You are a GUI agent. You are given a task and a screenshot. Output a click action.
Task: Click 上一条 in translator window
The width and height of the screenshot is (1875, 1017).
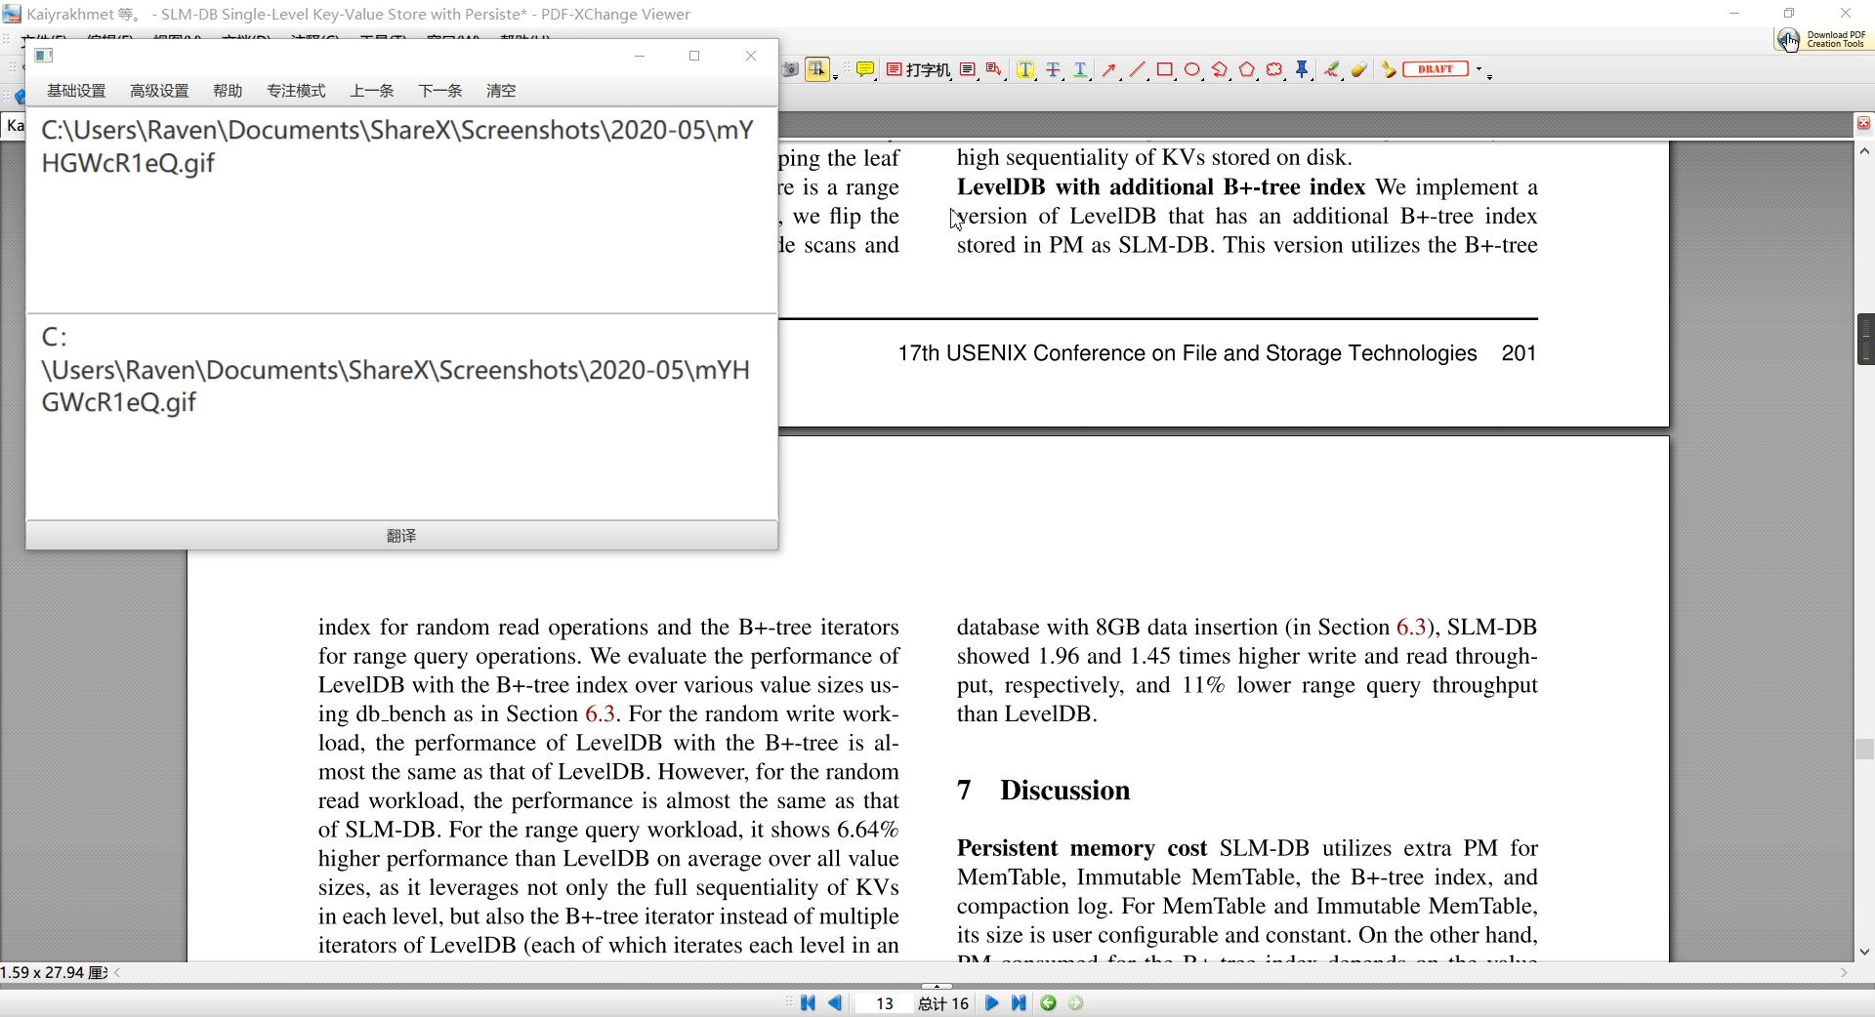coord(372,91)
